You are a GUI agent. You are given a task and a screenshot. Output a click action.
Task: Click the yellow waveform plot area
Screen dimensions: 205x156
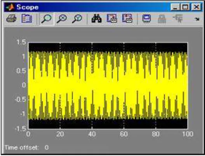[x=108, y=86]
